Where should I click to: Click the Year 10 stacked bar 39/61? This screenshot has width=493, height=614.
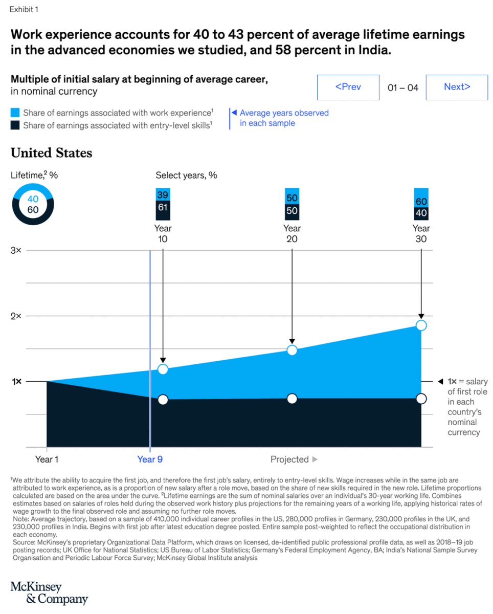click(x=163, y=204)
